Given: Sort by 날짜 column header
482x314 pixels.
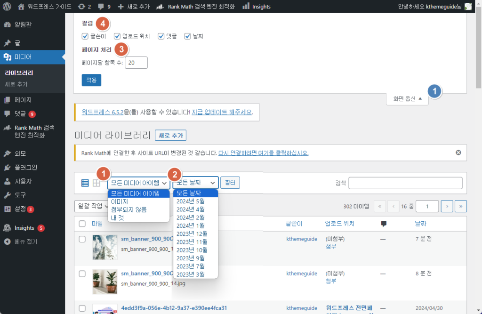Looking at the screenshot, I should click(420, 224).
